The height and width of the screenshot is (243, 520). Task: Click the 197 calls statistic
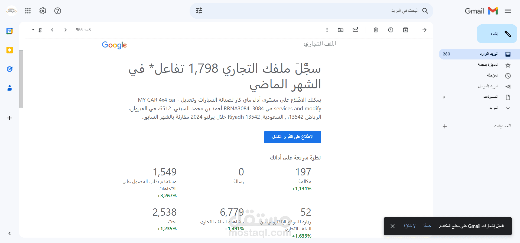[x=303, y=172]
